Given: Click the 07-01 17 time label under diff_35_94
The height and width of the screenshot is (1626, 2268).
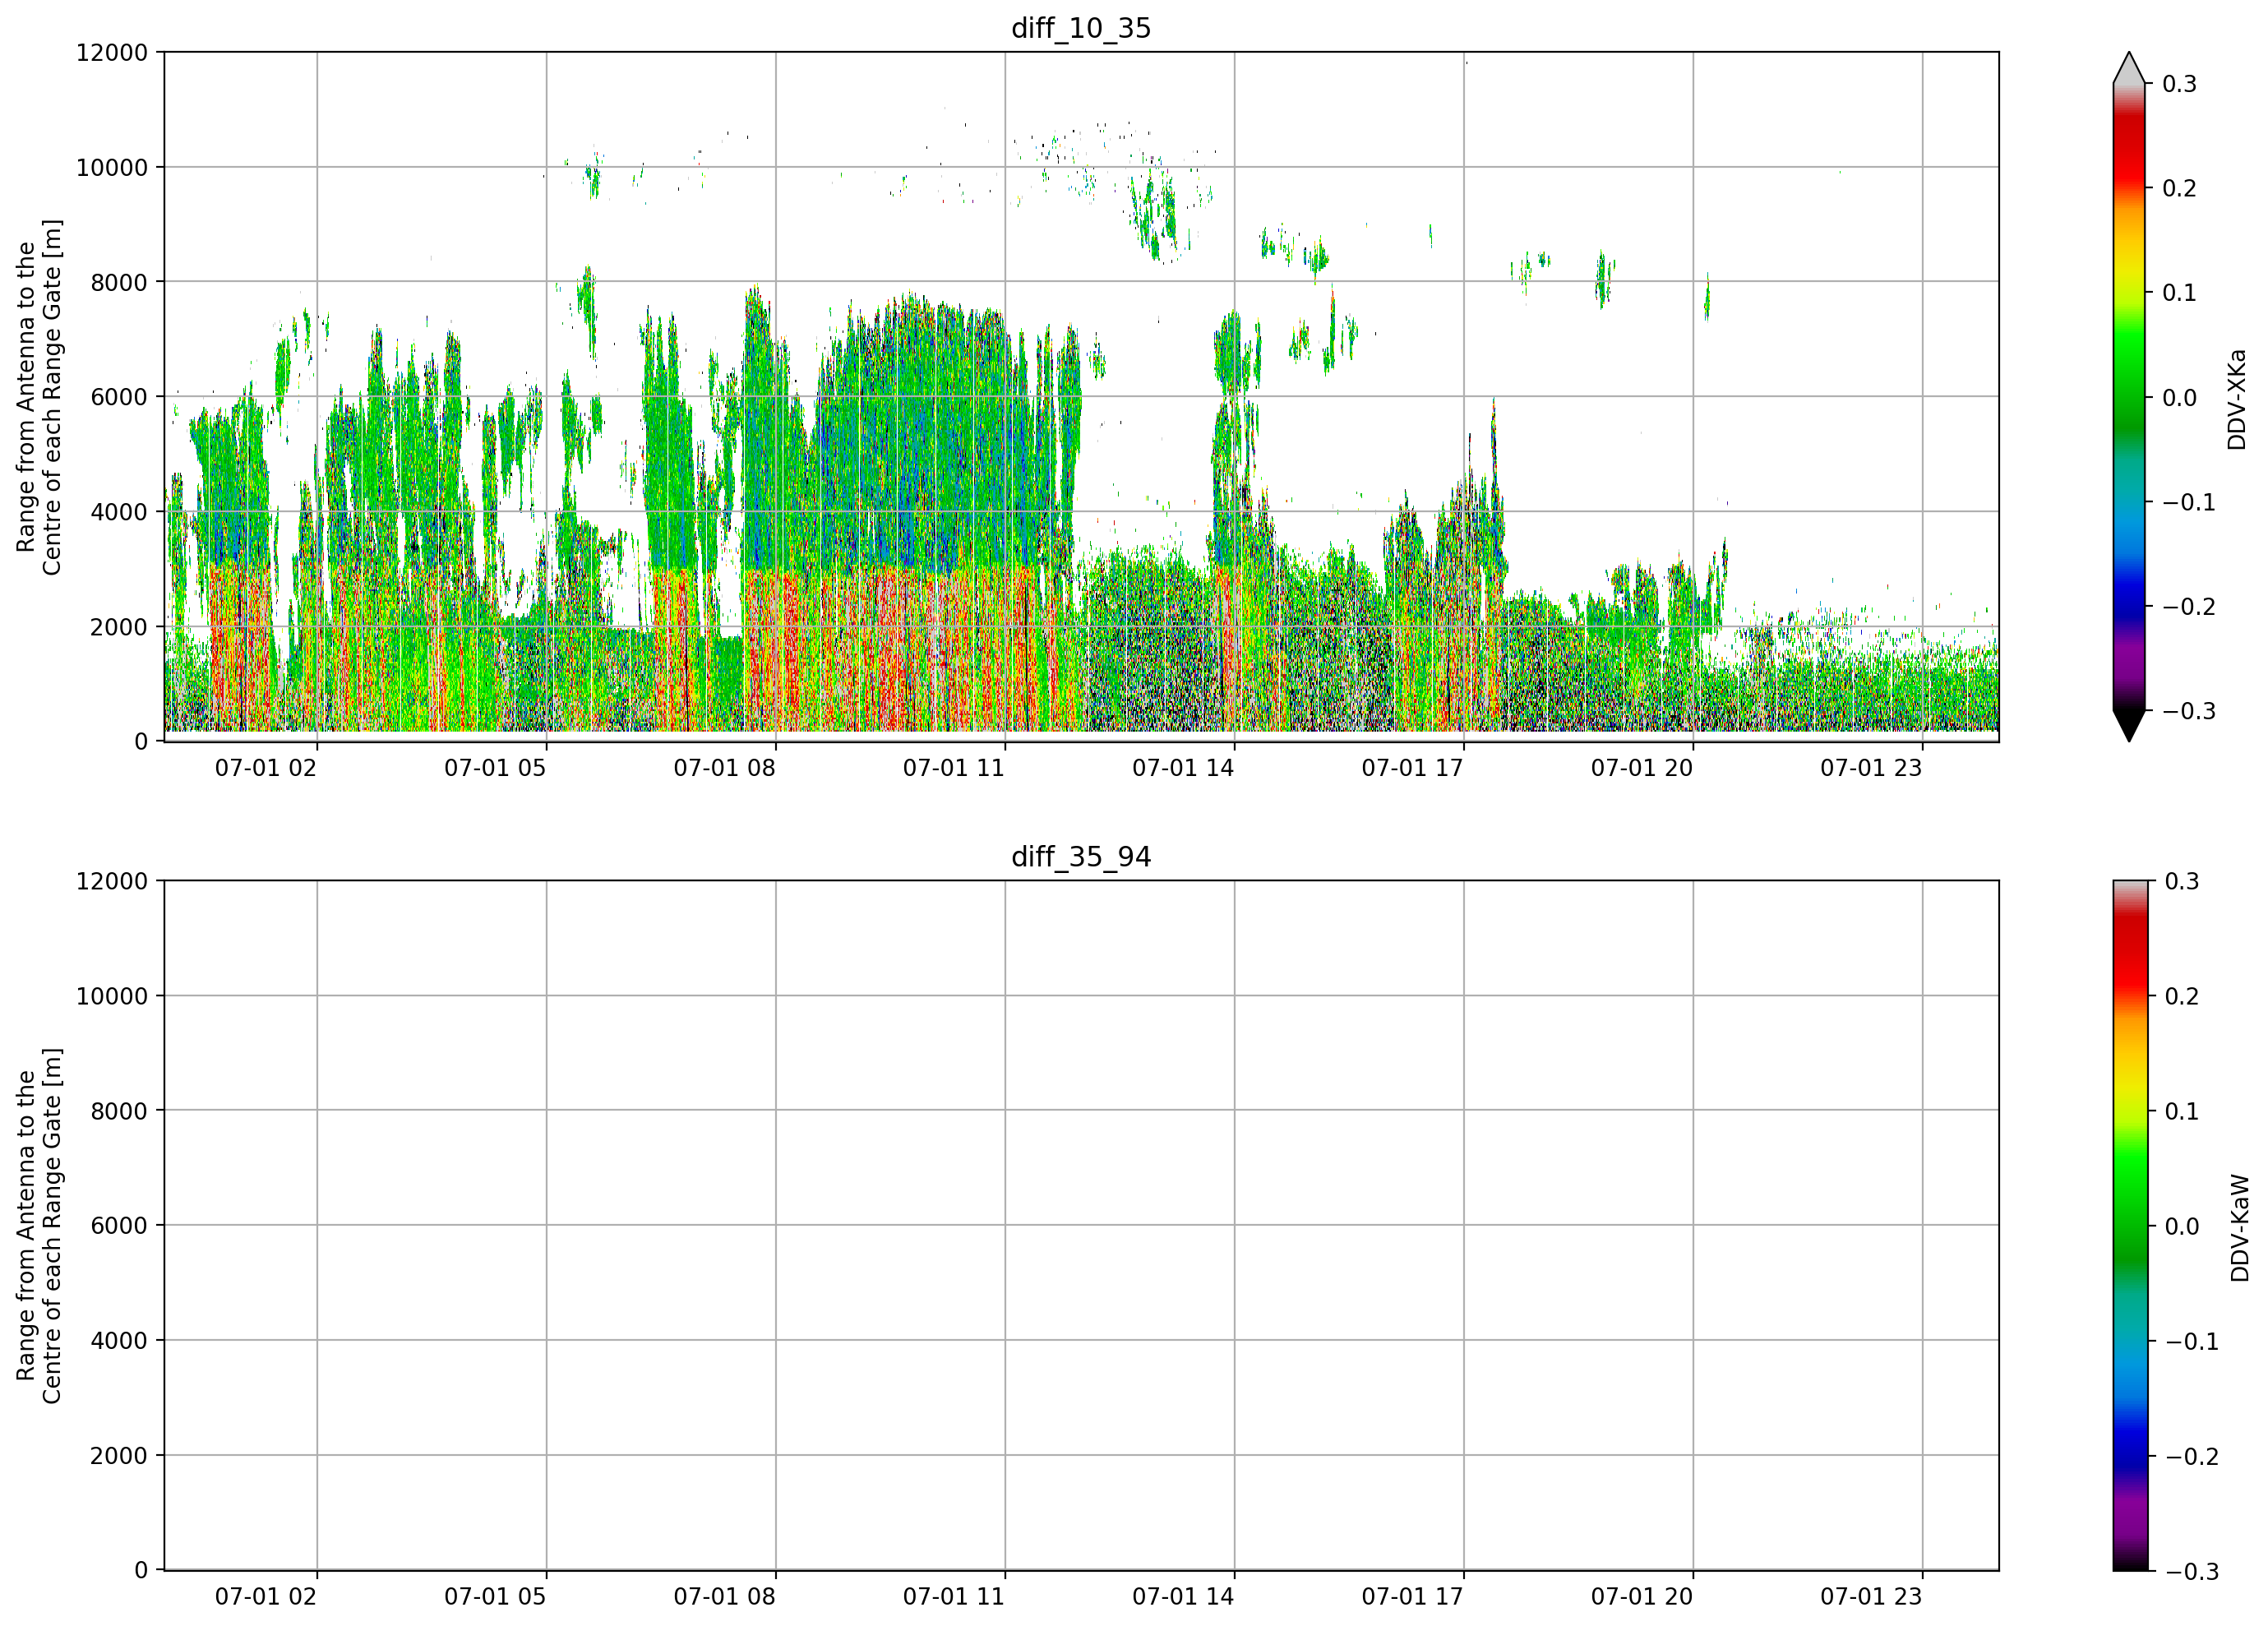Looking at the screenshot, I should tap(1412, 1597).
